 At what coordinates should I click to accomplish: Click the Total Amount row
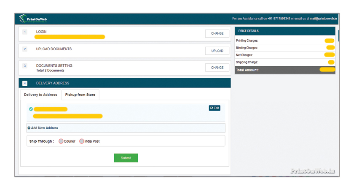coord(285,70)
